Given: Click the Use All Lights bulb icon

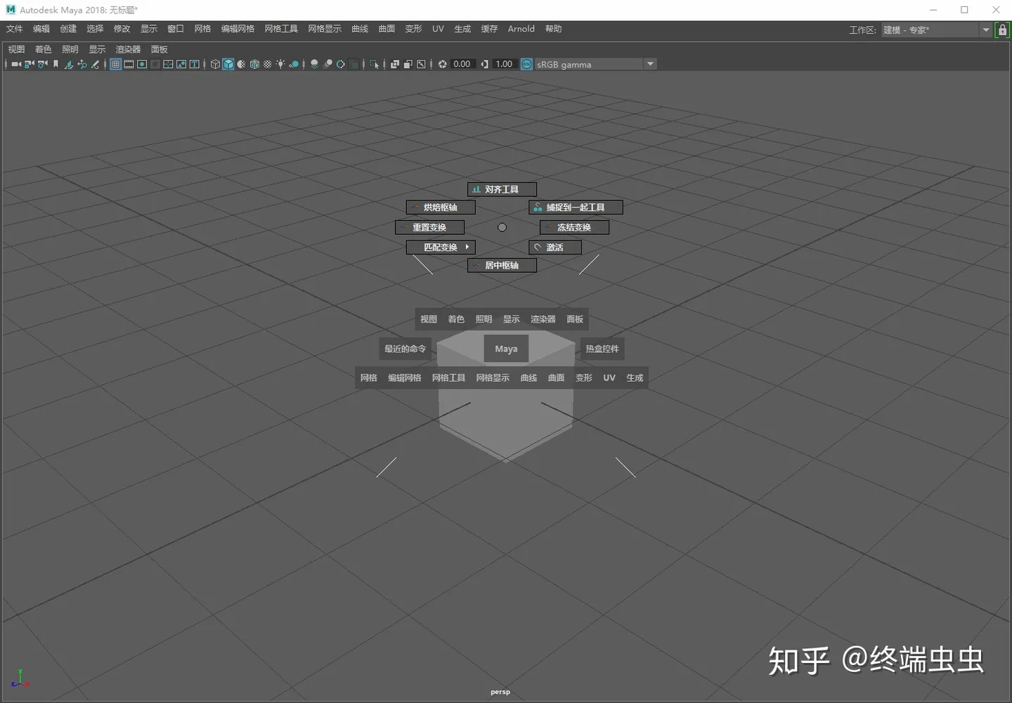Looking at the screenshot, I should tap(281, 64).
